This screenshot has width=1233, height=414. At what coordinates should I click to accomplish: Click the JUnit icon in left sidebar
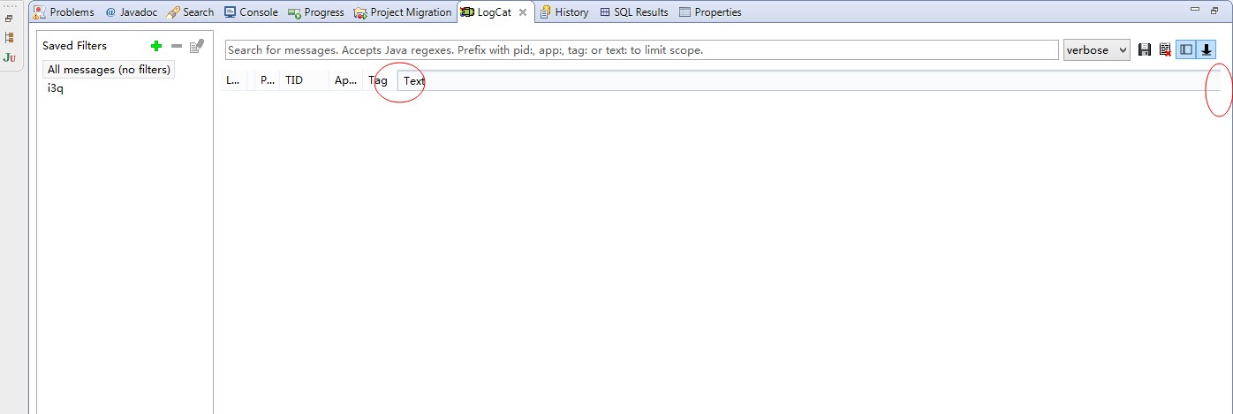click(10, 57)
